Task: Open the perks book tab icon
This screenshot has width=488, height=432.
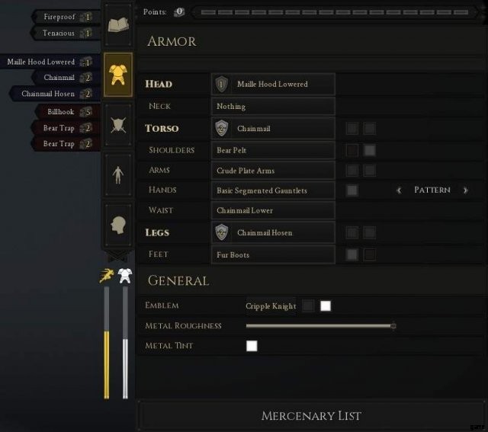Action: [118, 25]
